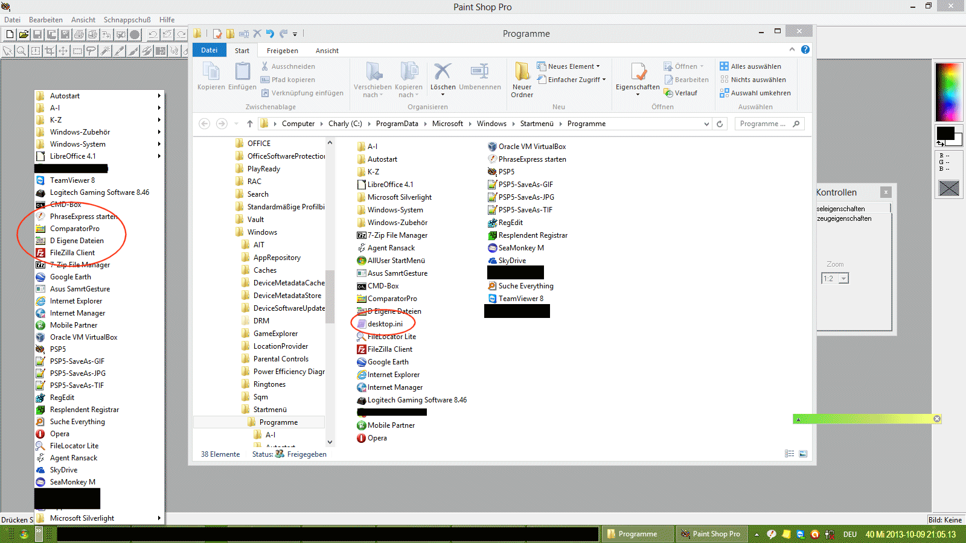966x543 pixels.
Task: Click Auswahl umkehren in the ribbon
Action: point(755,93)
